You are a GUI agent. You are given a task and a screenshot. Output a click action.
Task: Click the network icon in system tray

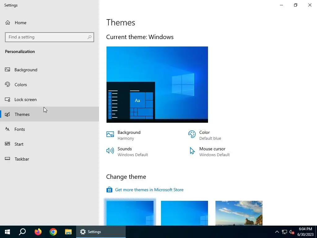284,232
